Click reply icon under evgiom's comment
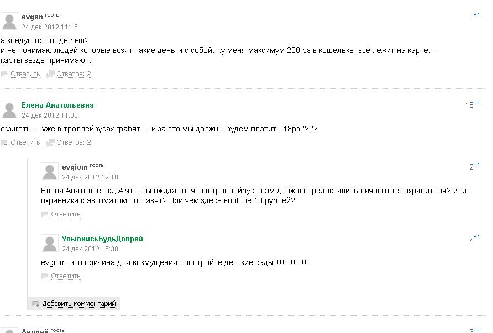493x333 pixels. (44, 215)
